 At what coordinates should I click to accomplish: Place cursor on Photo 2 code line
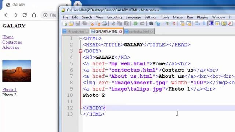click(94, 95)
